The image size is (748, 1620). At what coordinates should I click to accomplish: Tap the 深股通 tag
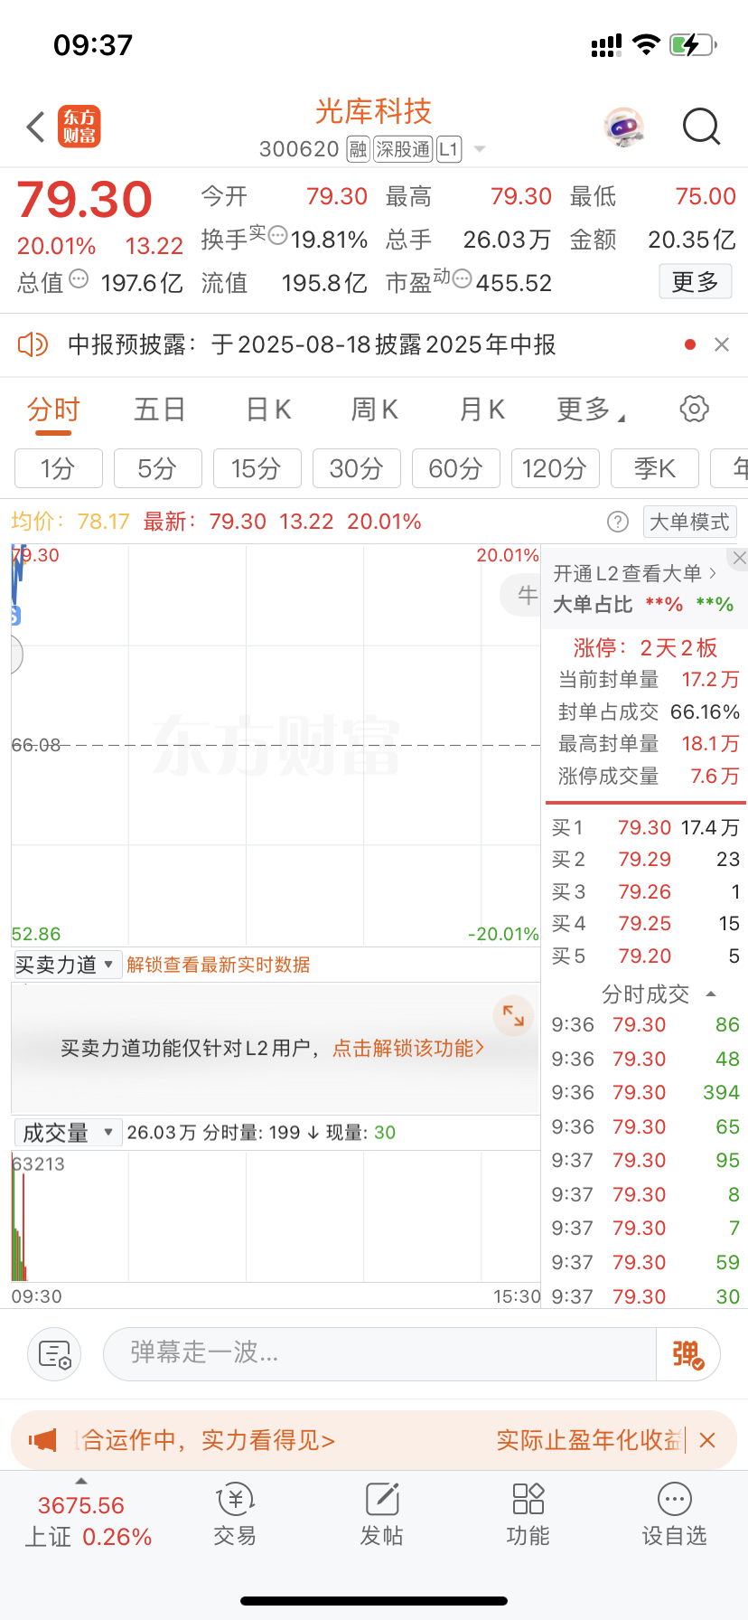tap(403, 149)
